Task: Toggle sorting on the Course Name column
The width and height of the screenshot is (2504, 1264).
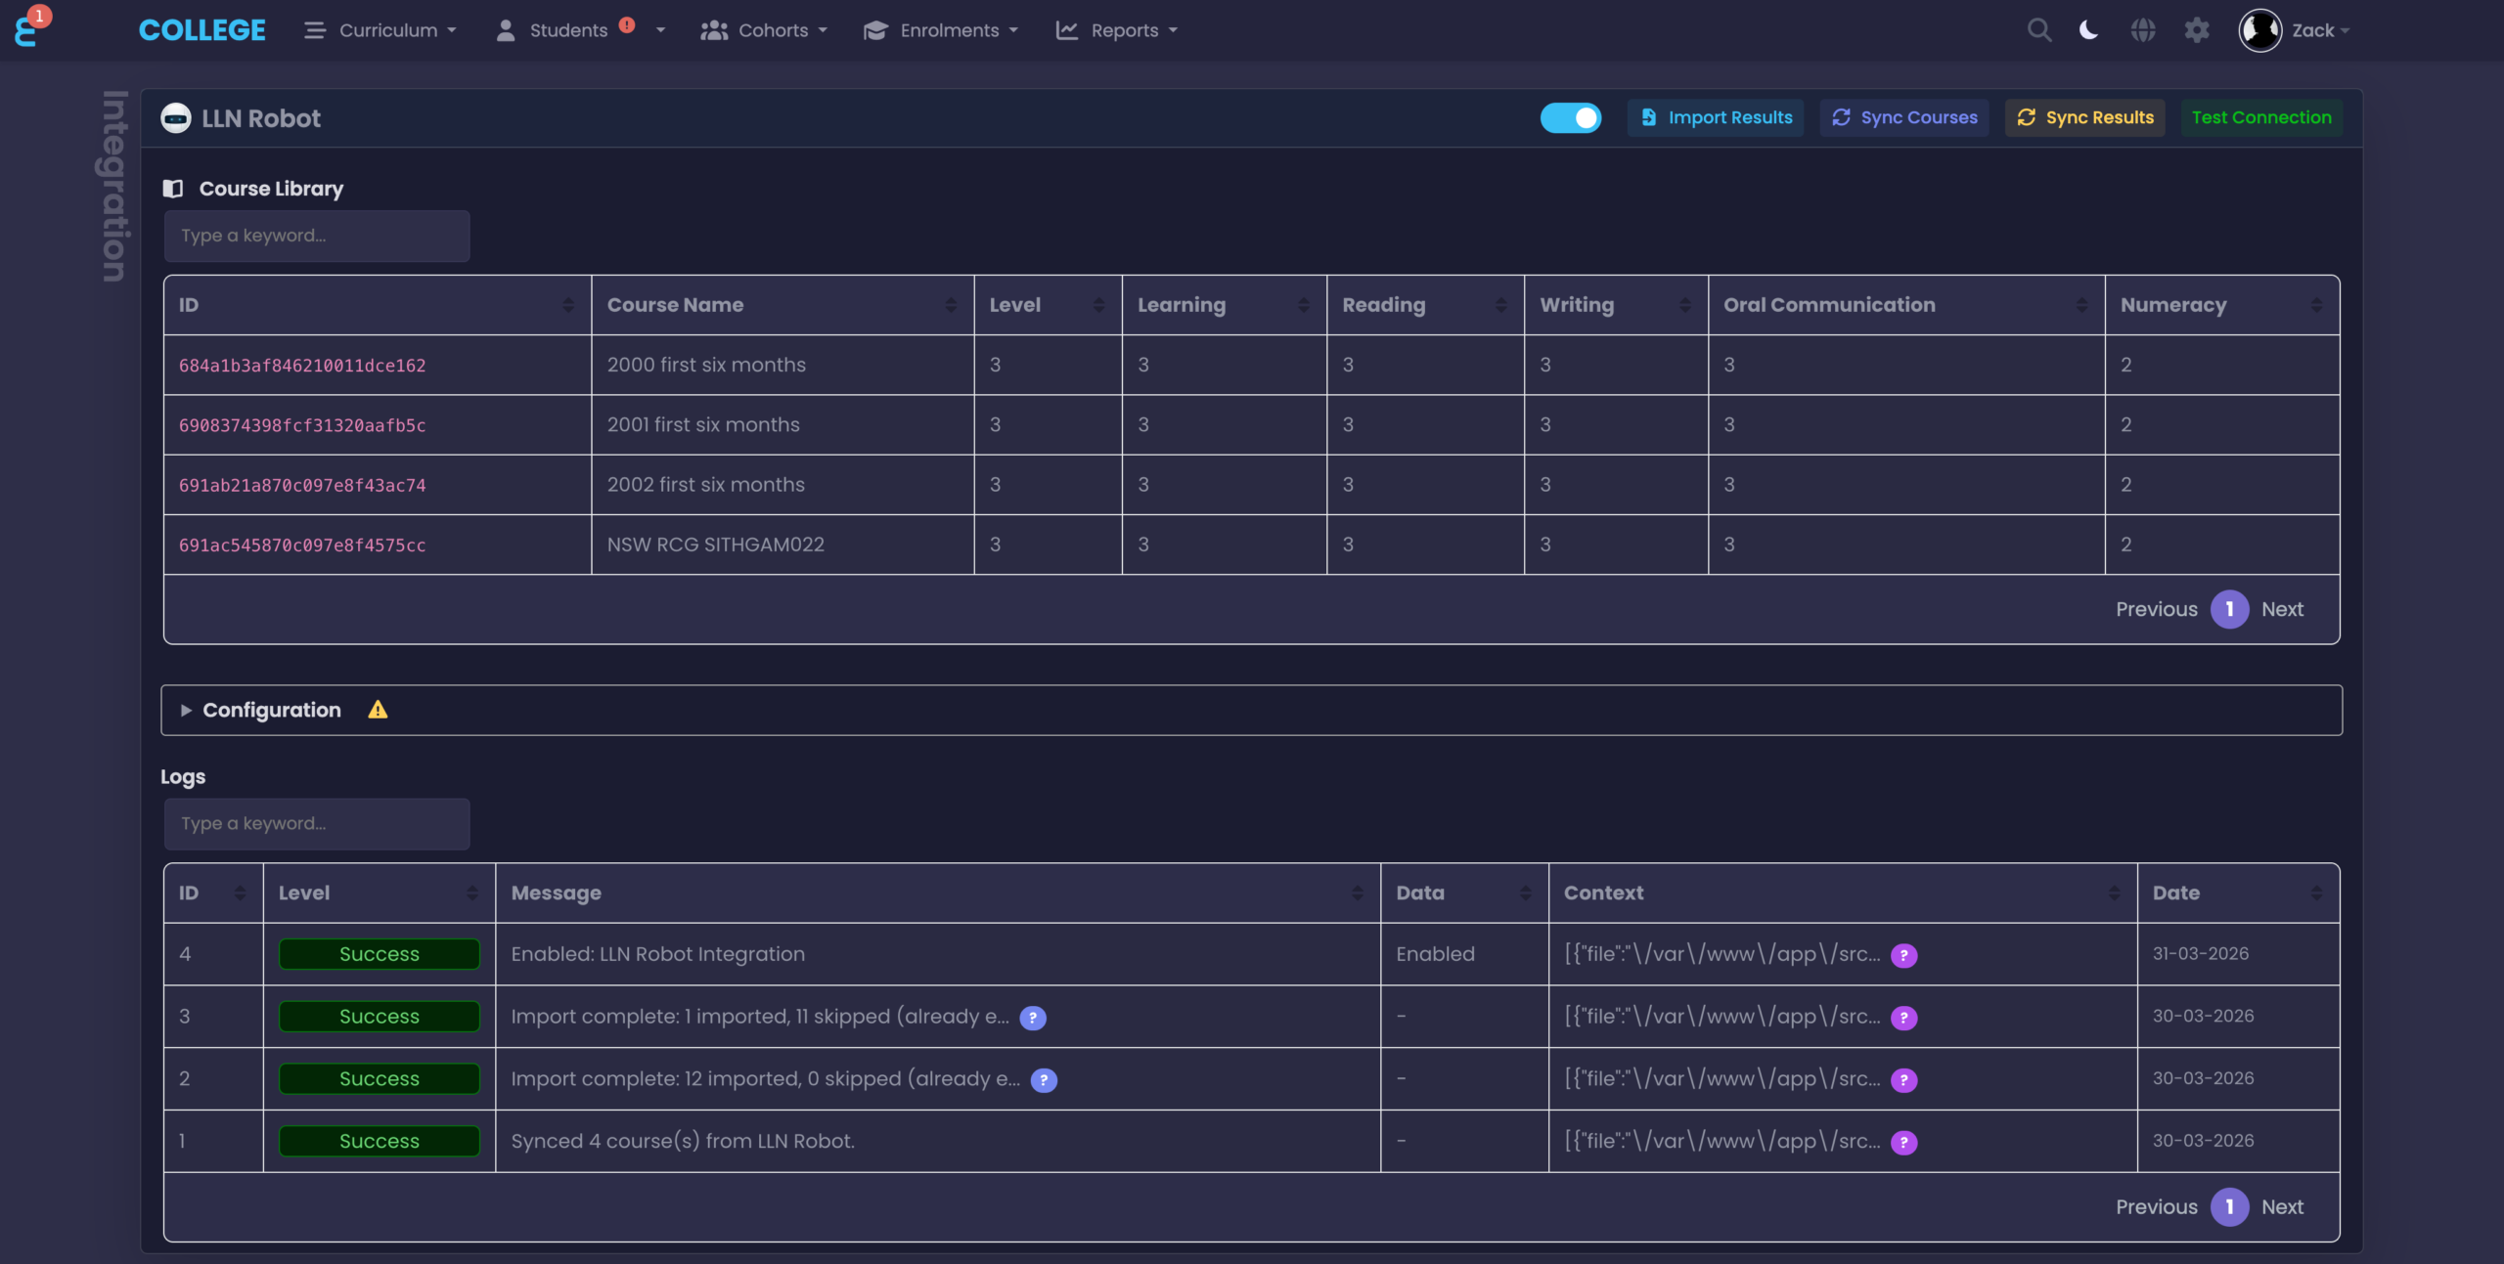Action: (x=952, y=305)
